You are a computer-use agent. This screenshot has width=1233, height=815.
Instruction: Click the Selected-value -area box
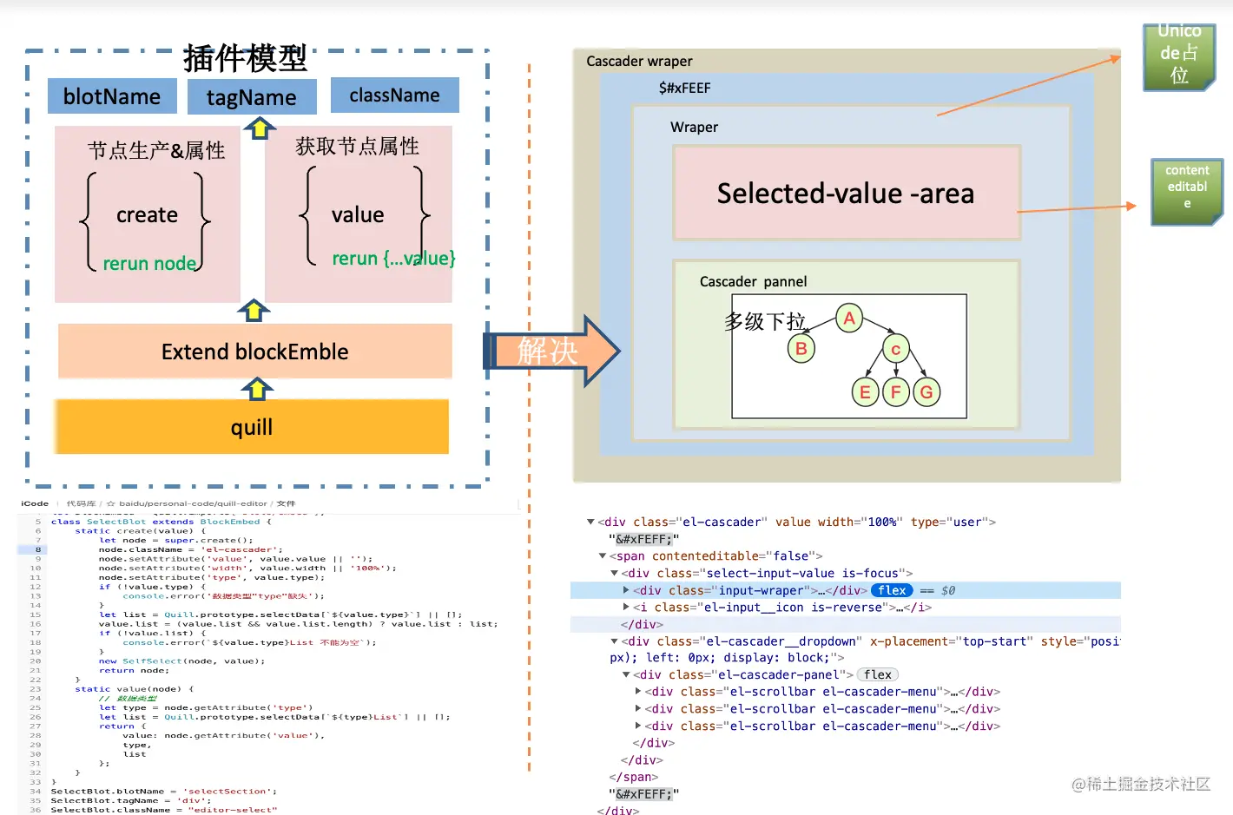pos(846,193)
